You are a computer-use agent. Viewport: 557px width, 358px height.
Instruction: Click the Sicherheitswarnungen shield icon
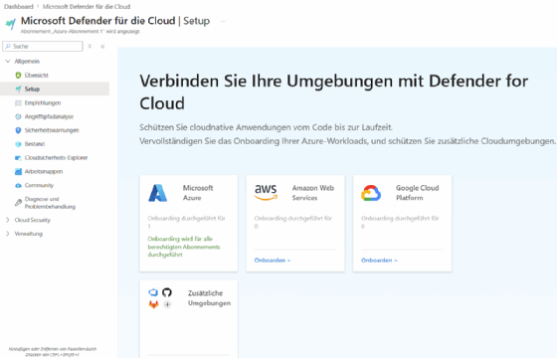[18, 130]
